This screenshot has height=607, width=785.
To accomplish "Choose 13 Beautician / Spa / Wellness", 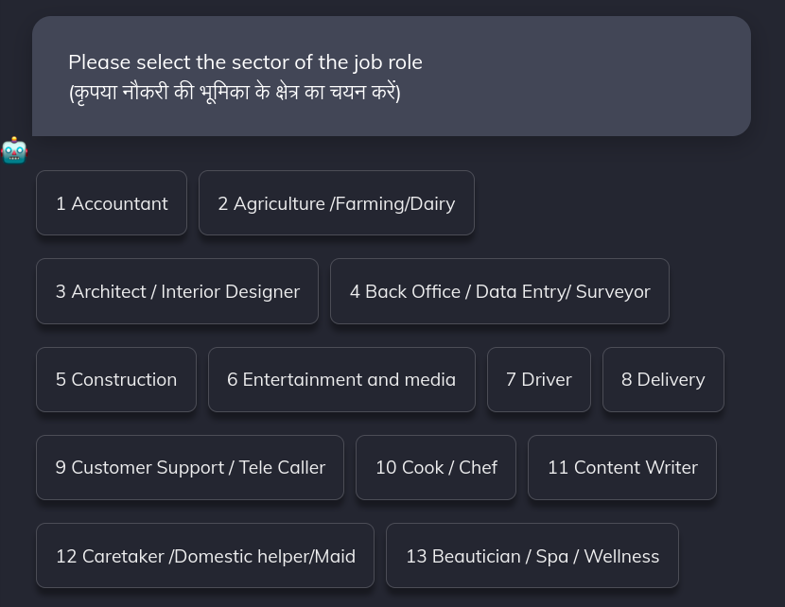I will tap(532, 555).
